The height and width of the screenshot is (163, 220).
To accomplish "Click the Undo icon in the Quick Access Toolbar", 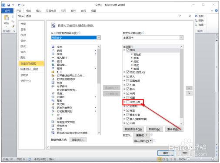I will pyautogui.click(x=13, y=5).
